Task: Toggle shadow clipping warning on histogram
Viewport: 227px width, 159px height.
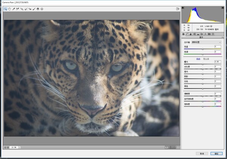Action: [x=183, y=8]
